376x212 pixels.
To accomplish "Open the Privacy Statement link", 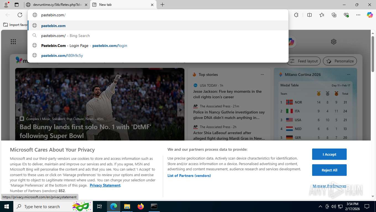I will coord(105,185).
